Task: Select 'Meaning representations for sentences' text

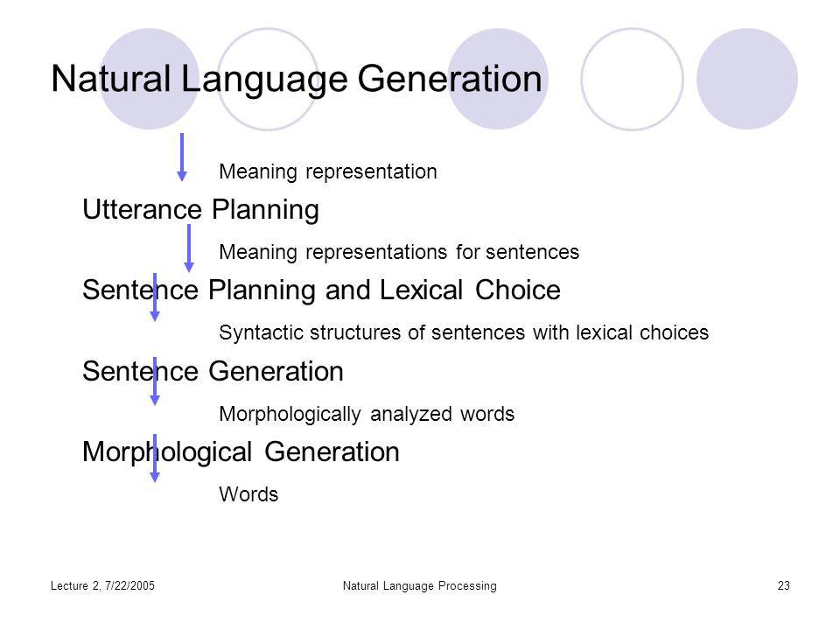Action: [399, 252]
